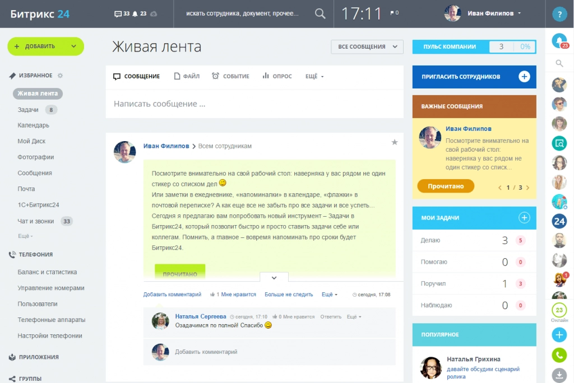Click the search magnifier icon in header
Screen dimensions: 574x383
[x=320, y=13]
